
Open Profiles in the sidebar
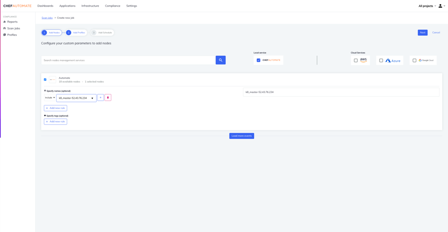coord(12,35)
